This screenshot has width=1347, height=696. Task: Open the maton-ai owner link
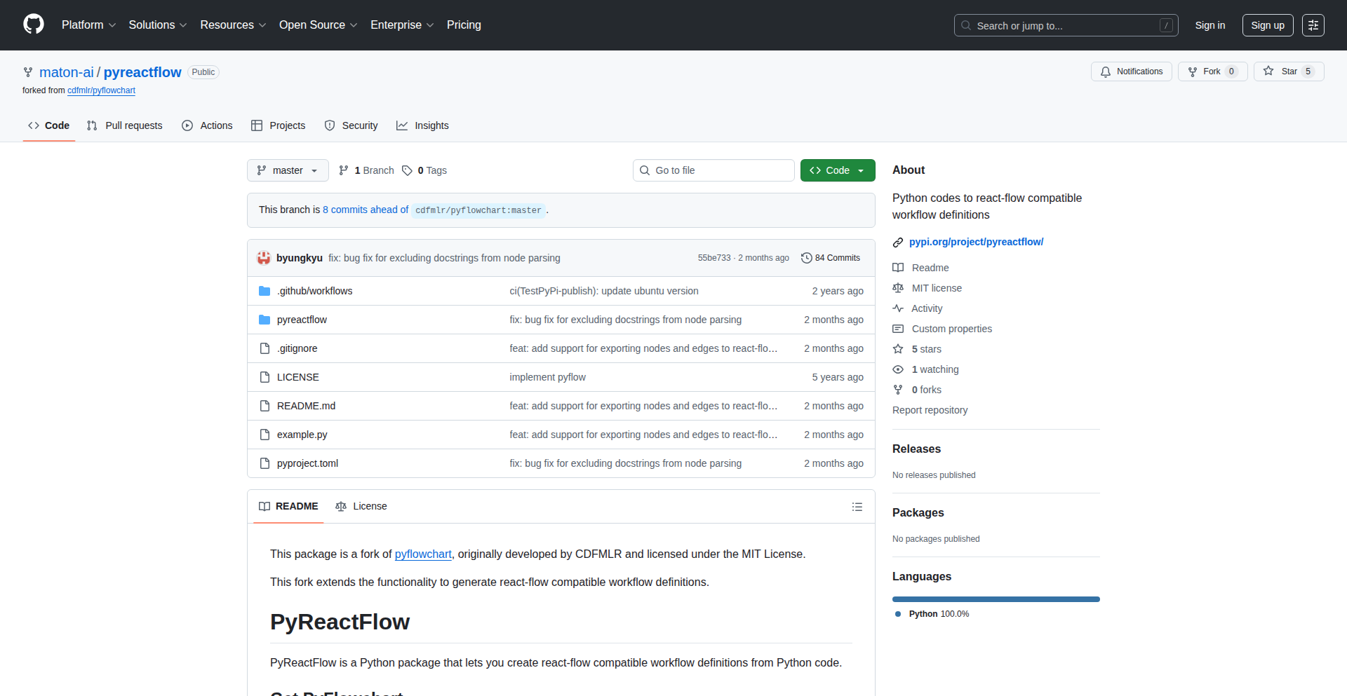[x=67, y=72]
